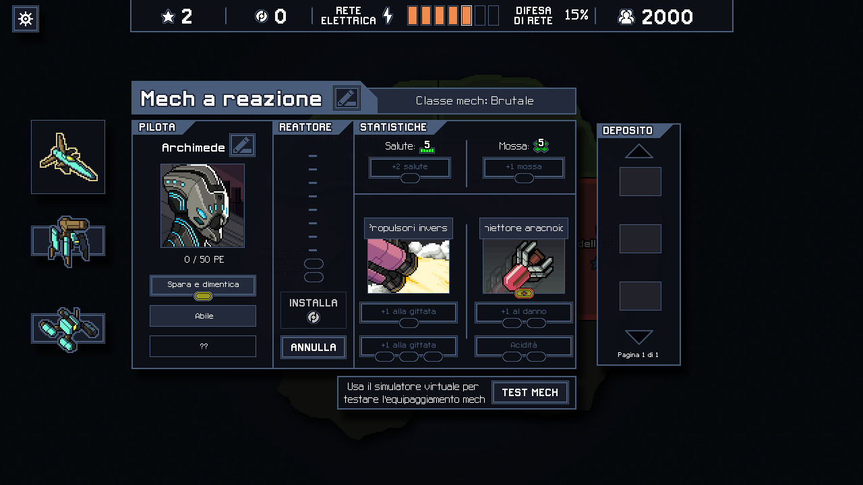The width and height of the screenshot is (863, 485).
Task: Toggle the +1 mossa upgrade
Action: point(524,168)
